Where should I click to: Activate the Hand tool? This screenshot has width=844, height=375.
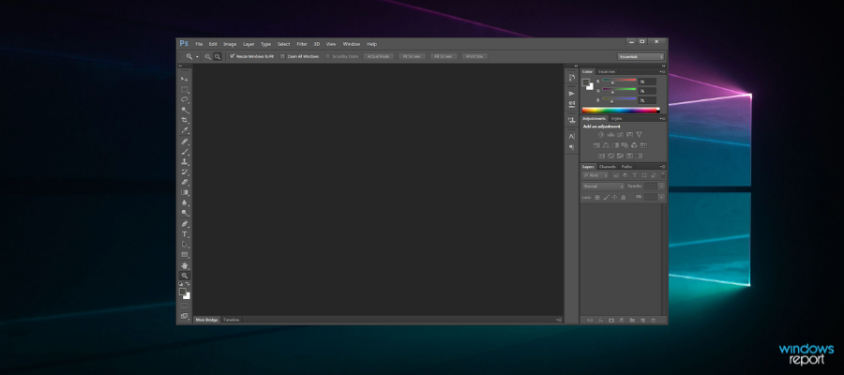pos(185,265)
